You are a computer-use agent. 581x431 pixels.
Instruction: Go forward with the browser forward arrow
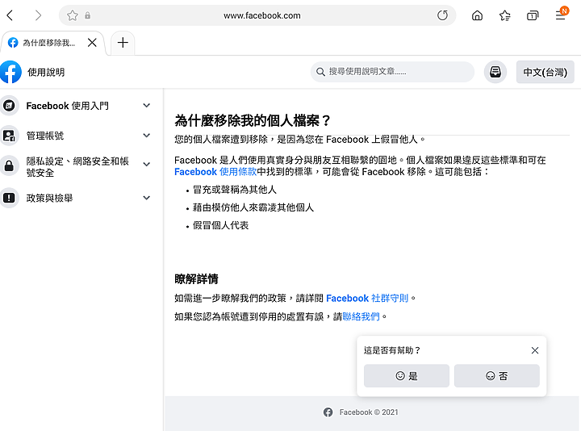point(38,15)
